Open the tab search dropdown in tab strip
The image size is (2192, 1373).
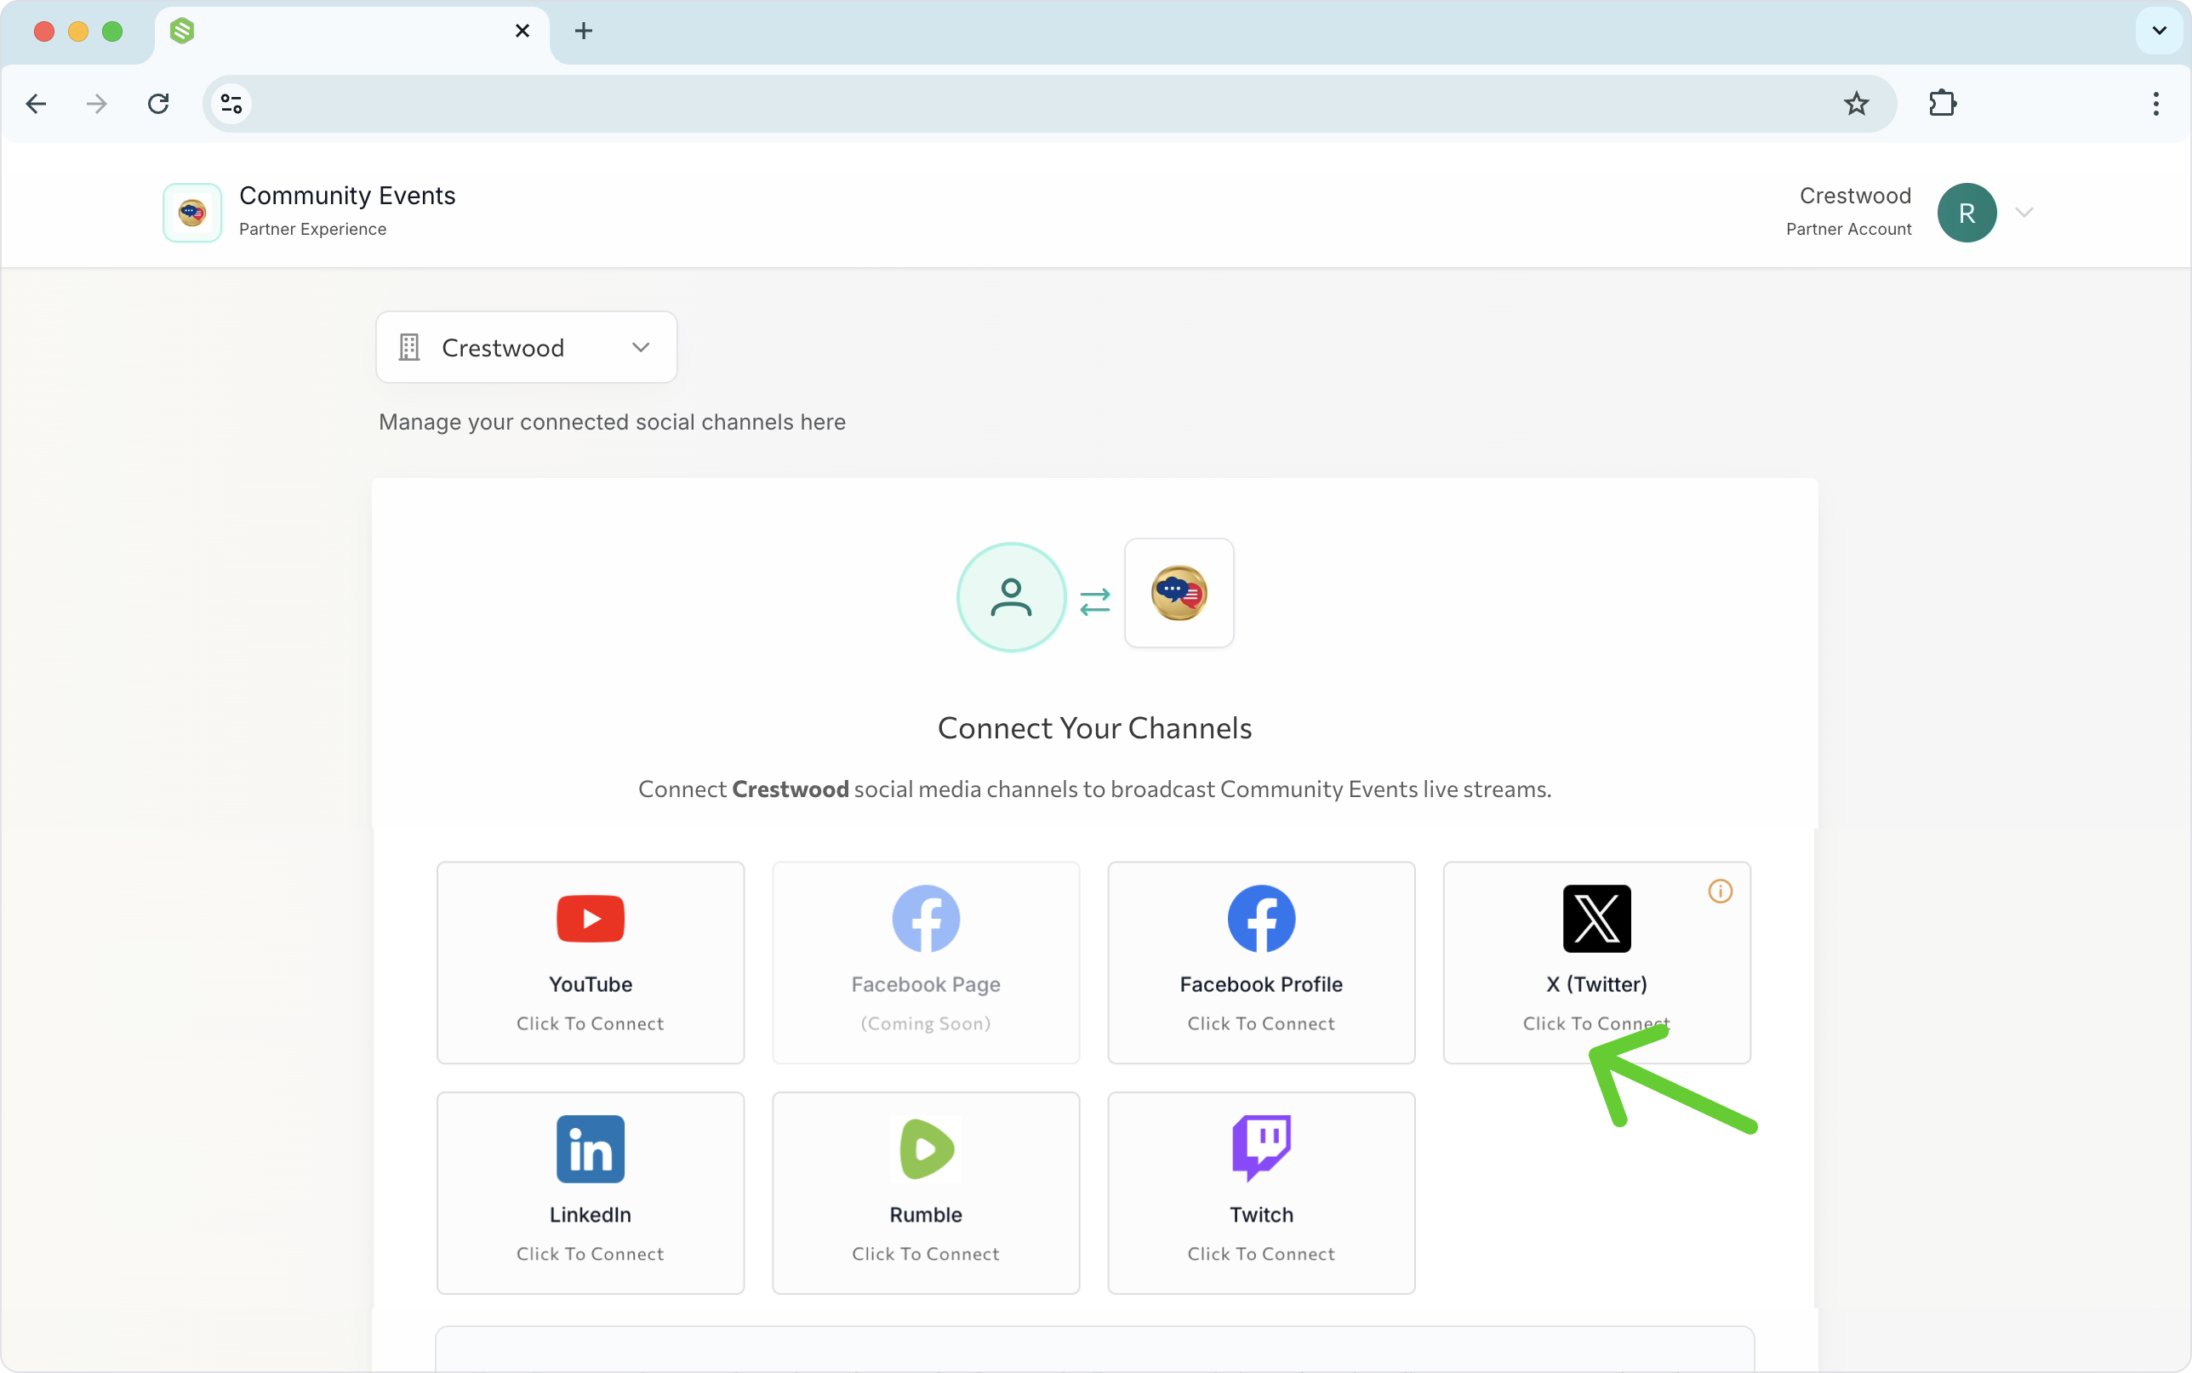coord(2159,31)
